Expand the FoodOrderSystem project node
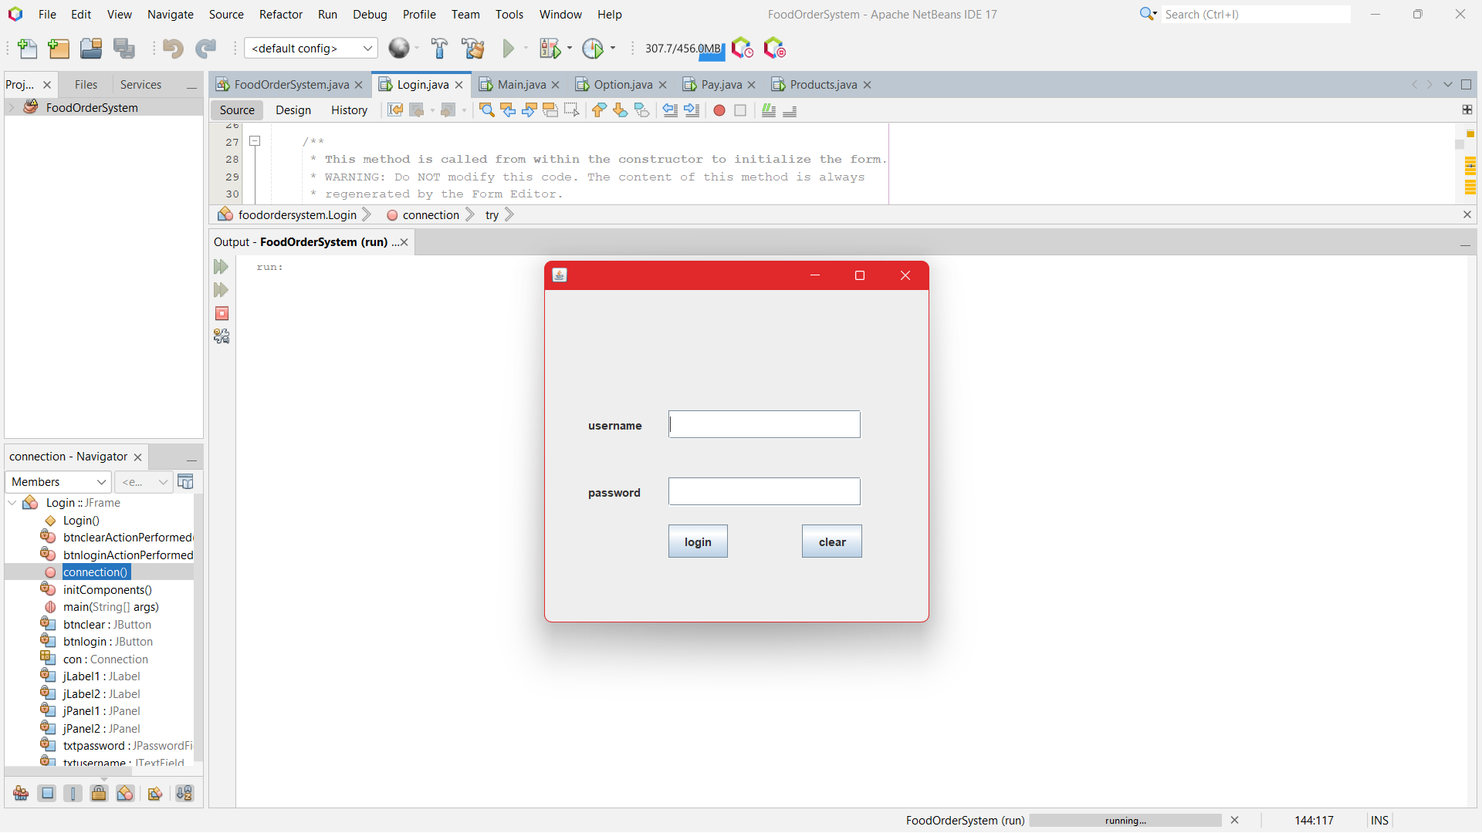The image size is (1482, 833). pos(12,108)
